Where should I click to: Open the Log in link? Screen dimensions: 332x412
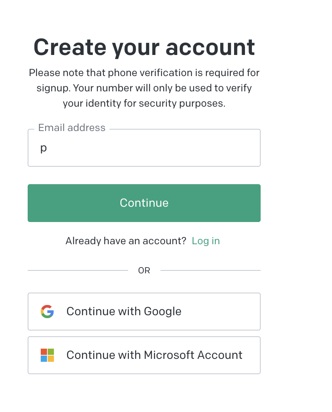tap(206, 241)
